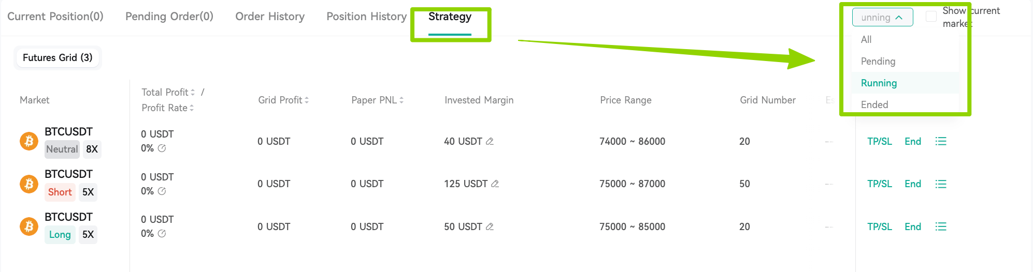Edit invested margin pencil for 50 USDT
The image size is (1033, 272).
(490, 226)
